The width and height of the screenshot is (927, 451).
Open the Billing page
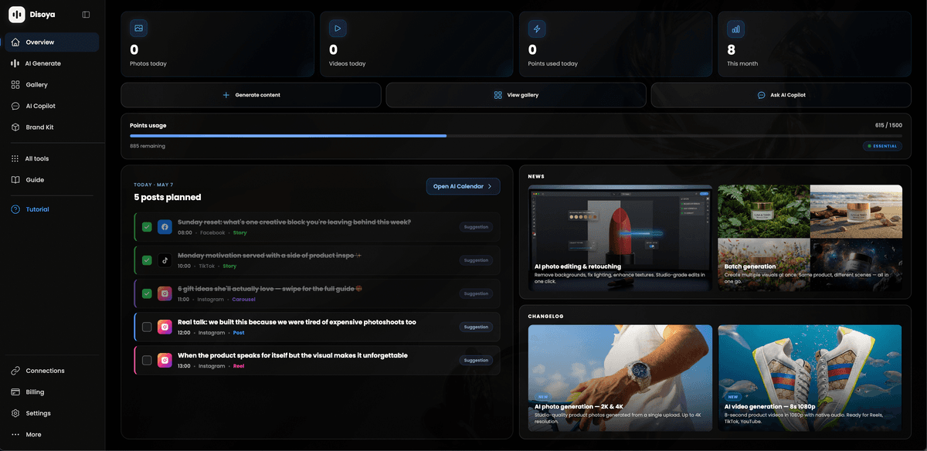coord(53,392)
